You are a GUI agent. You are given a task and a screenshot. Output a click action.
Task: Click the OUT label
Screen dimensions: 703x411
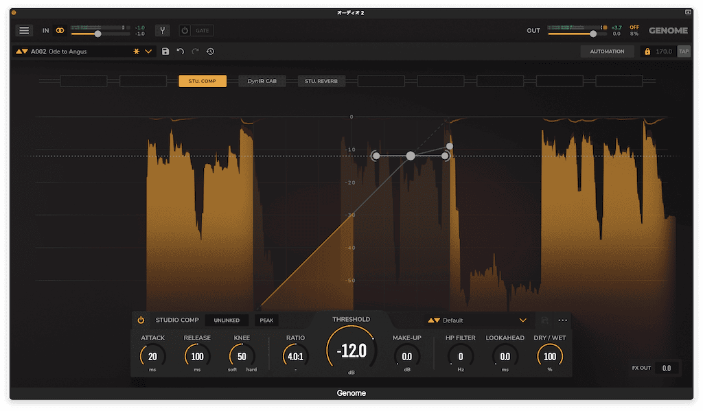tap(533, 30)
